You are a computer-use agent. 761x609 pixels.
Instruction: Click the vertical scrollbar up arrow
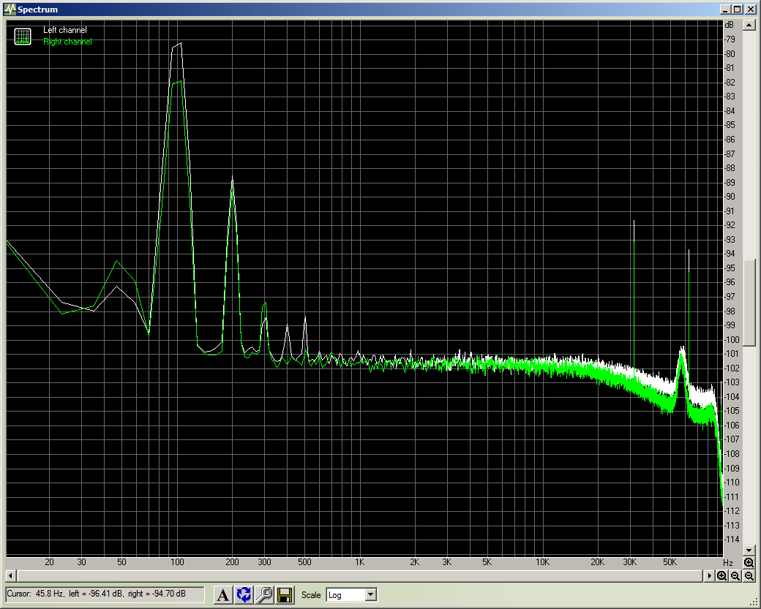[x=749, y=25]
